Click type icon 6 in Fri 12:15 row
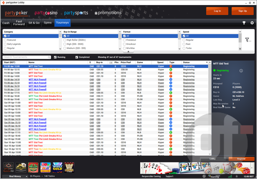The width and height of the screenshot is (257, 179). [x=171, y=69]
